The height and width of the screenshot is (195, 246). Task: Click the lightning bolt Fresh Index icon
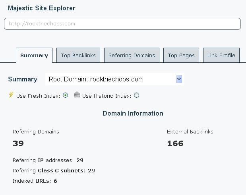tap(11, 95)
